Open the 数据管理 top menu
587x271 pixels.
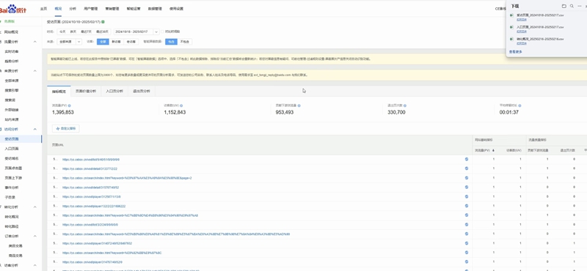(155, 8)
